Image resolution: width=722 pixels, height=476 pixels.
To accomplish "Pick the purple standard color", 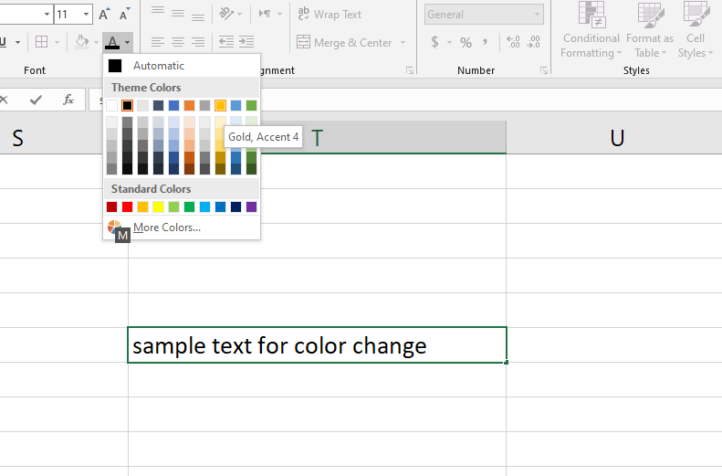I will point(251,206).
